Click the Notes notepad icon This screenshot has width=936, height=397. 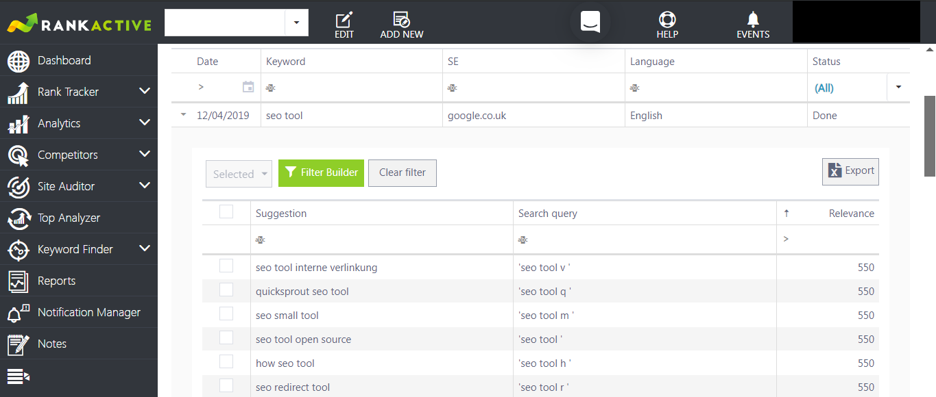click(x=19, y=344)
